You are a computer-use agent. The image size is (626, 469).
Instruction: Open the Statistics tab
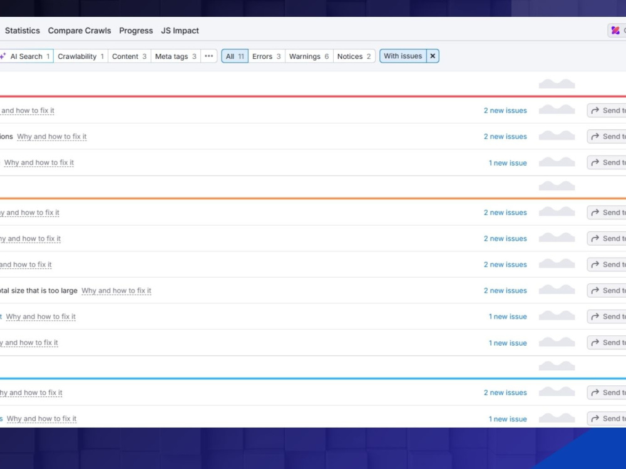[x=23, y=31]
